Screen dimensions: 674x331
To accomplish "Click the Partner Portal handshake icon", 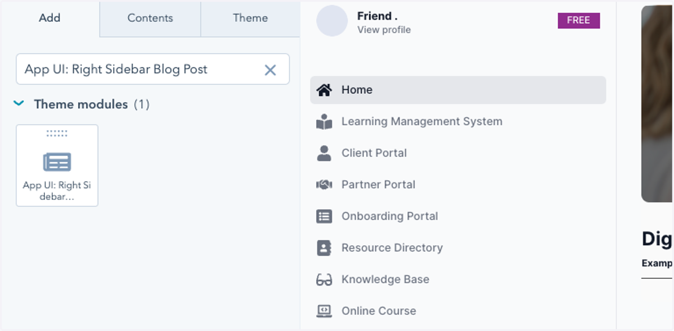I will tap(324, 185).
